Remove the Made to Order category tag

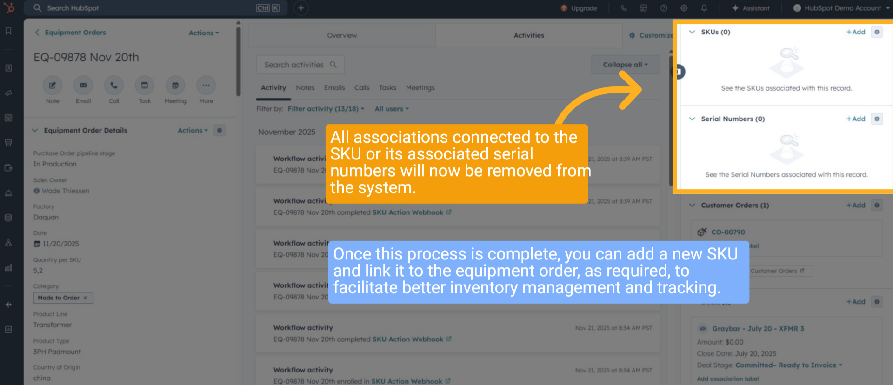pos(85,298)
